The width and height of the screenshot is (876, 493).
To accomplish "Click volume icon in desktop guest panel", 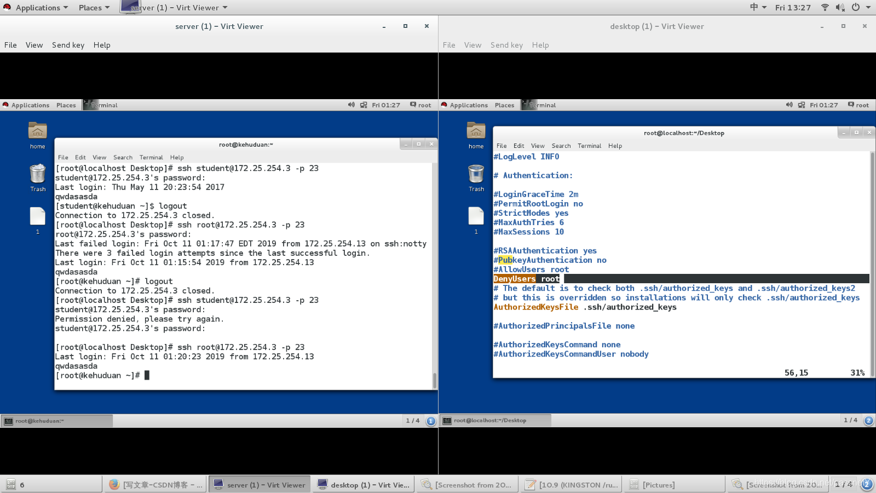I will pyautogui.click(x=789, y=105).
